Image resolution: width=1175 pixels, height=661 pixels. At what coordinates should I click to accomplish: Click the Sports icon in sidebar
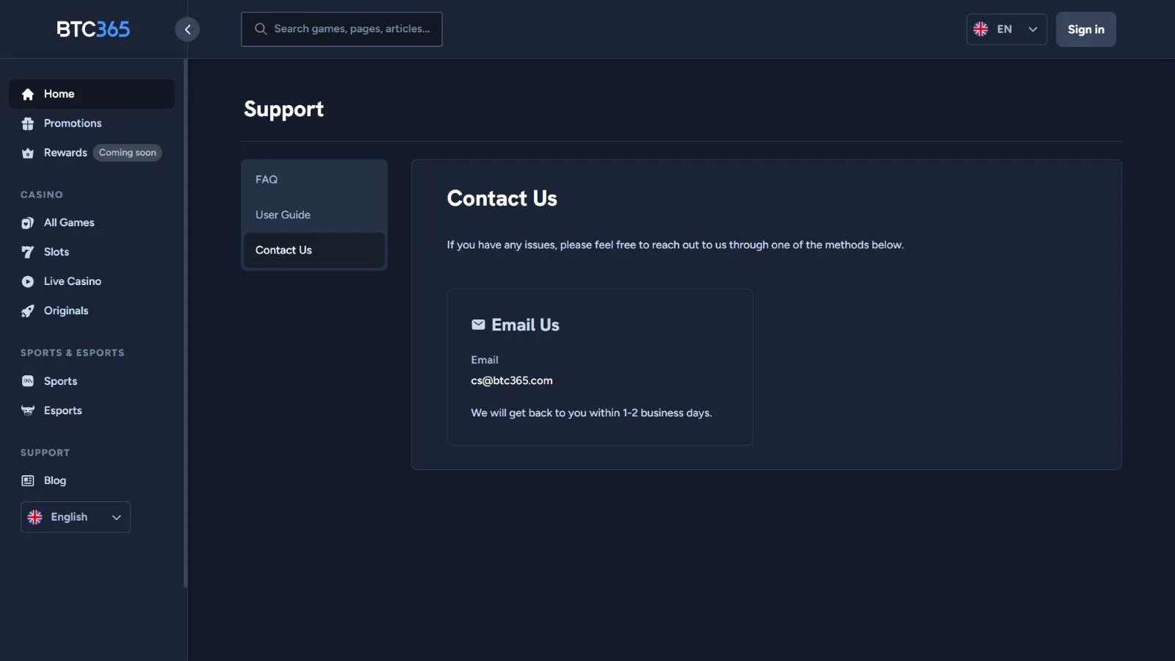coord(28,381)
